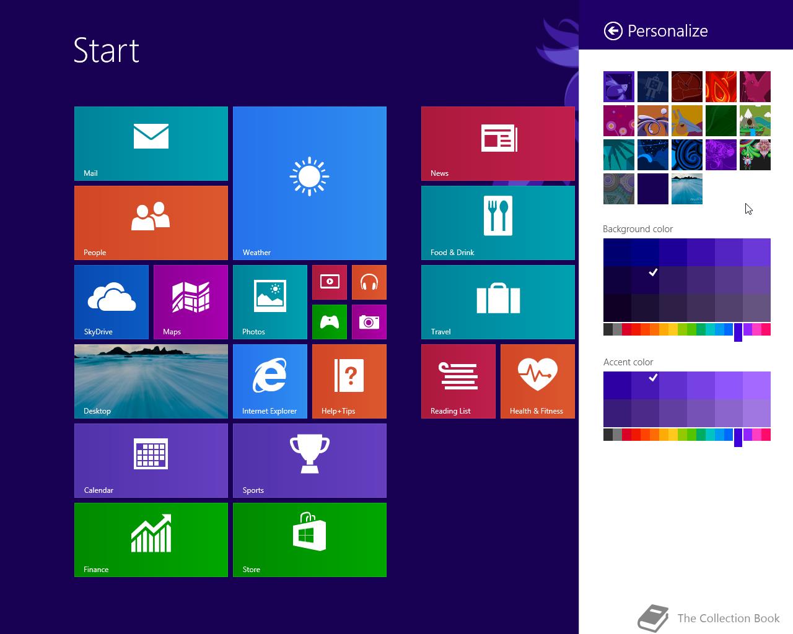Click the selected indigo marker on Accent hue strip
Viewport: 793px width, 634px height.
click(738, 437)
